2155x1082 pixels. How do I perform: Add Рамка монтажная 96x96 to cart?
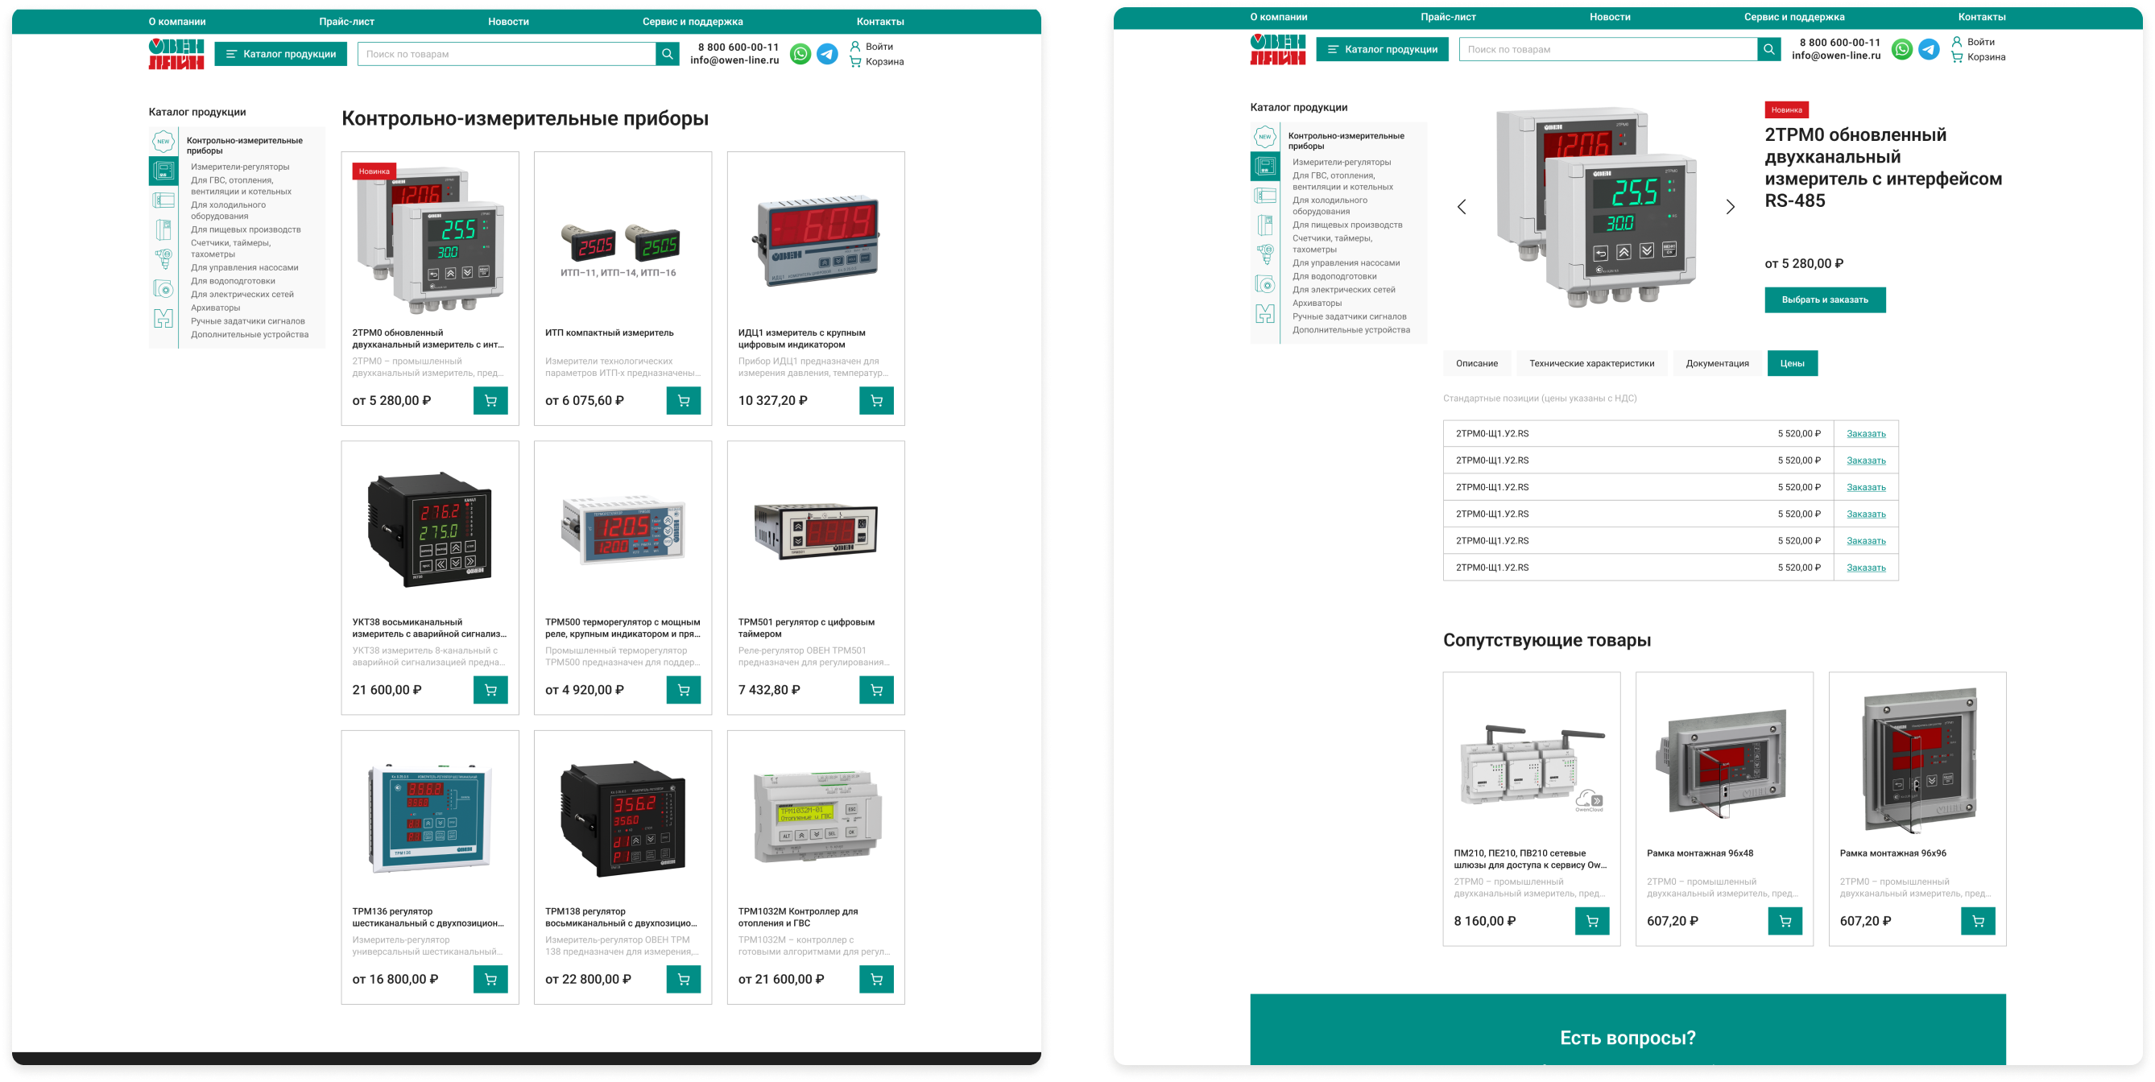pos(1978,921)
